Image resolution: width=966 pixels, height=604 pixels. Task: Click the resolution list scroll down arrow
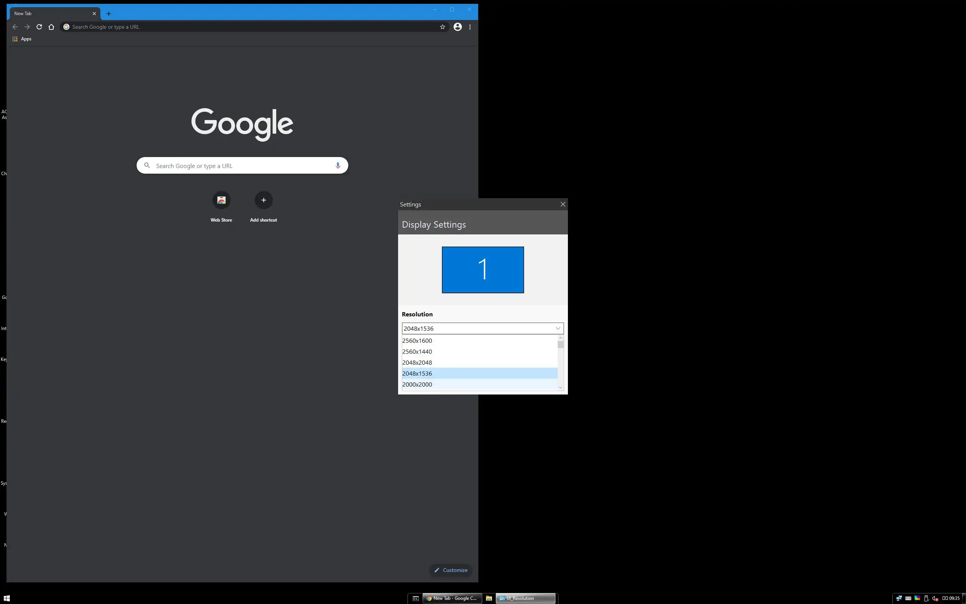coord(560,387)
